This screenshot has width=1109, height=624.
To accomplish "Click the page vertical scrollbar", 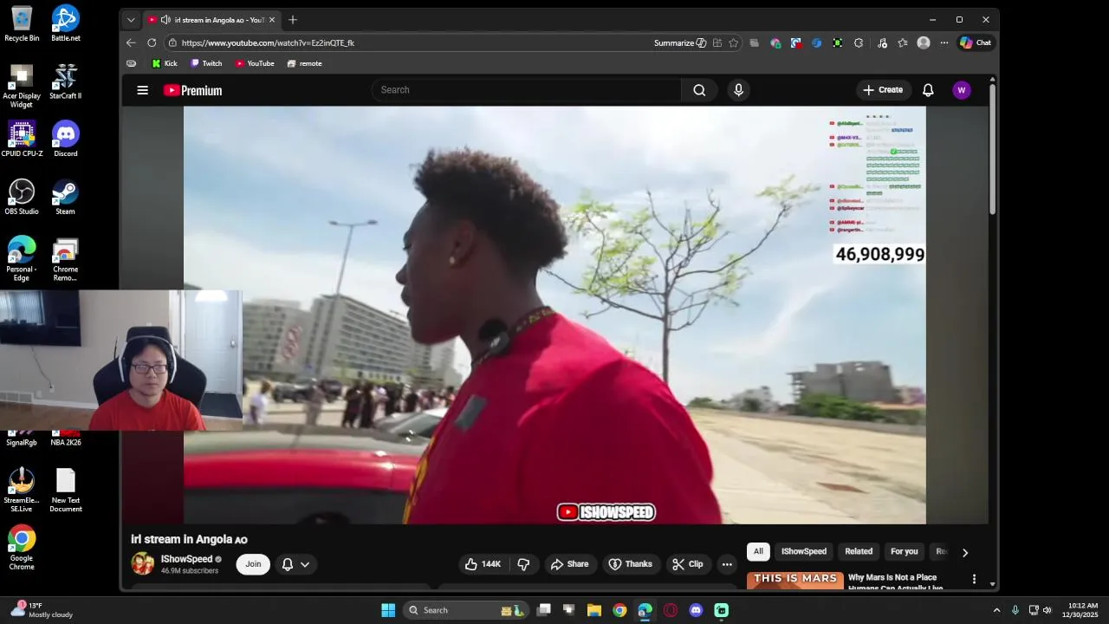I will click(993, 147).
